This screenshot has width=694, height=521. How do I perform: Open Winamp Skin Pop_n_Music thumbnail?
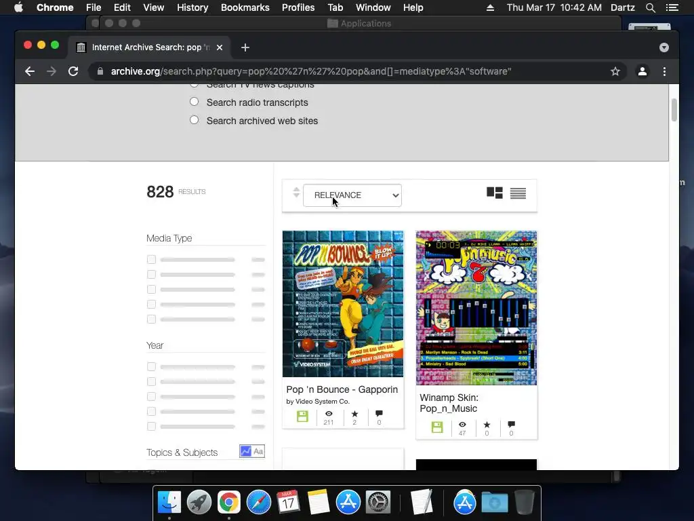(x=476, y=308)
